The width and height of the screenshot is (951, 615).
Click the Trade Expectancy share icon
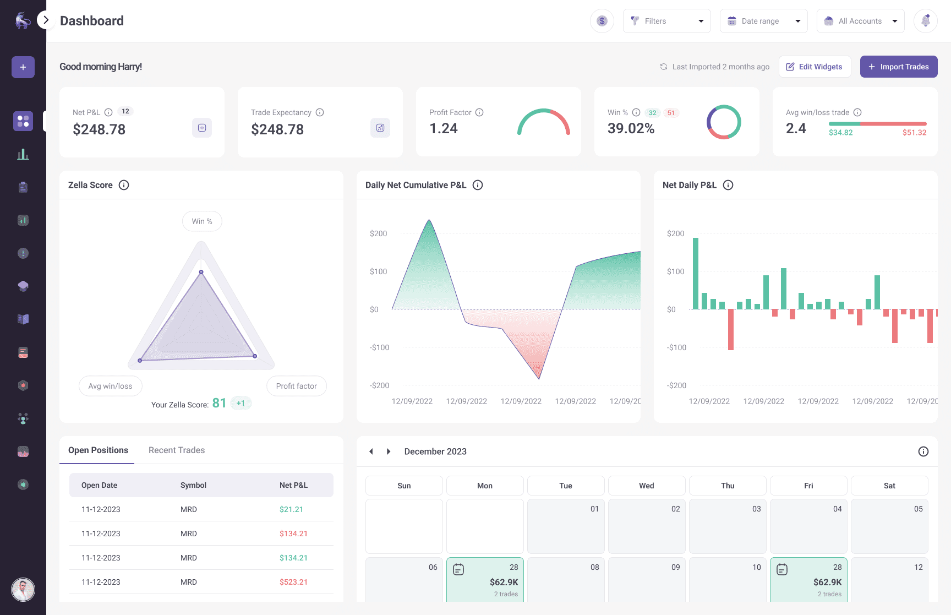380,128
